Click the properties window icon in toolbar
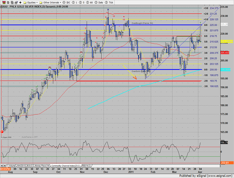Viewport: 234px width, 178px height. [x=16, y=2]
